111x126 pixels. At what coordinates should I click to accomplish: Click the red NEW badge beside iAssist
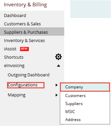click(x=24, y=49)
